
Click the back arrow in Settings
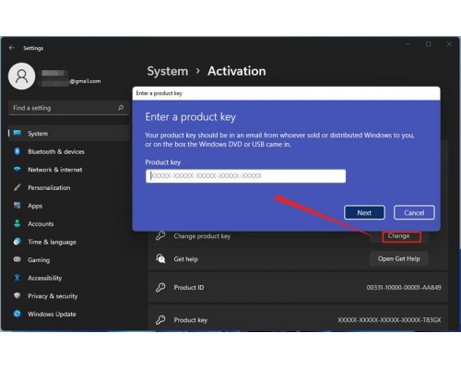click(12, 48)
